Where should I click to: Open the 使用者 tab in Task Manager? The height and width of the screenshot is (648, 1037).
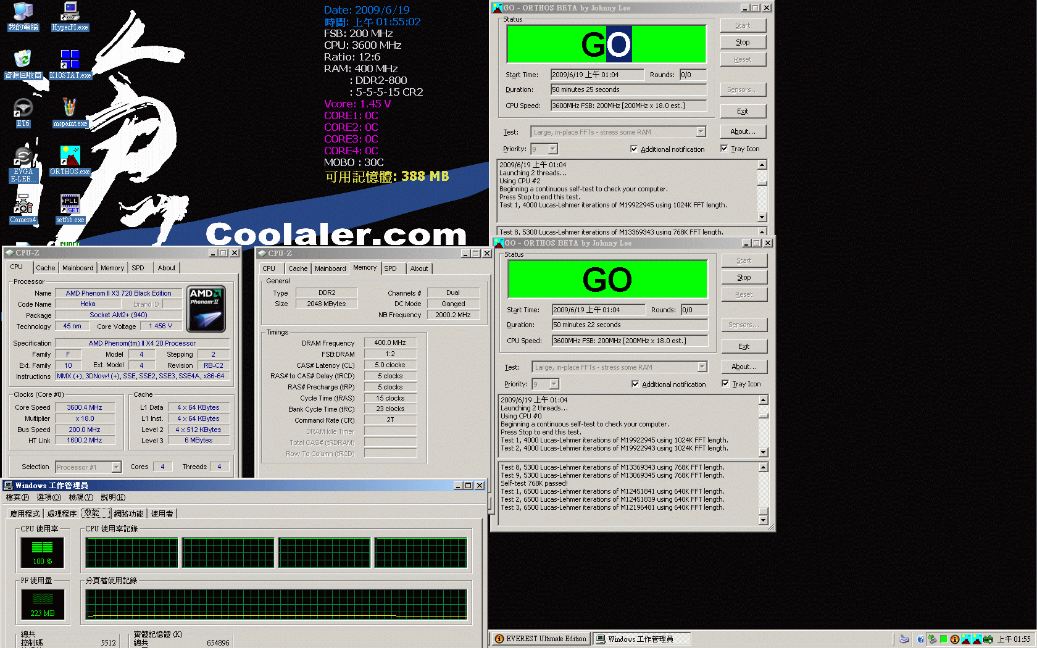point(162,513)
